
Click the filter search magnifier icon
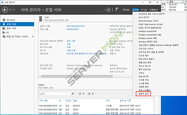(72, 94)
